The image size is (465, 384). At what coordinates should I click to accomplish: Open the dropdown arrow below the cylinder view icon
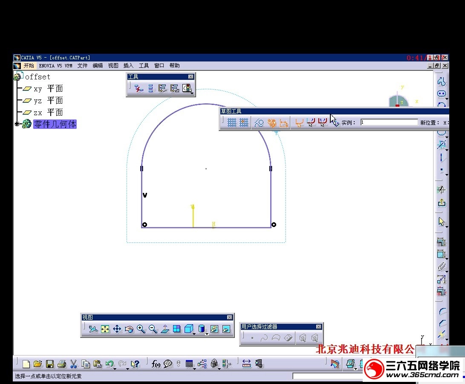click(206, 334)
